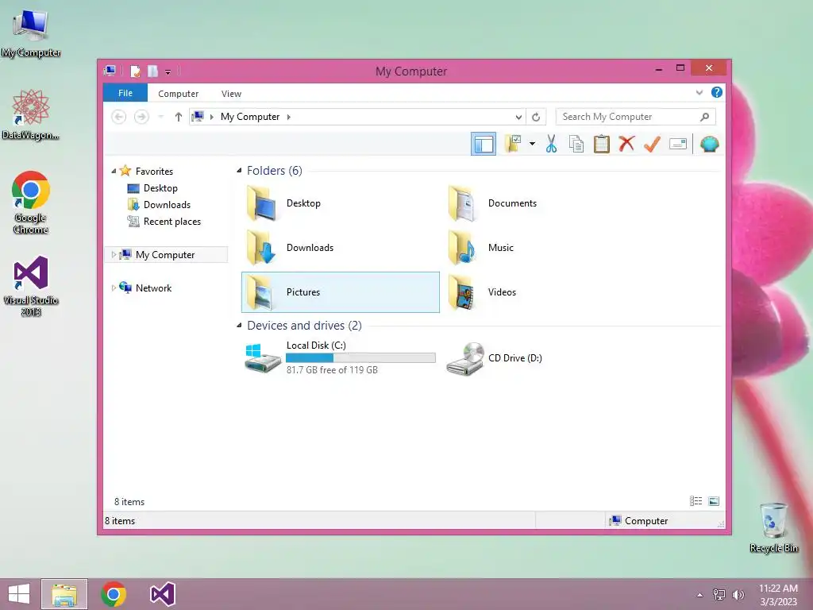813x610 pixels.
Task: Click the orange checkmark Properties icon
Action: [653, 144]
